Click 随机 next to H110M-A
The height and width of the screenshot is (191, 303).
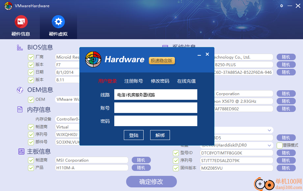[x=141, y=168]
